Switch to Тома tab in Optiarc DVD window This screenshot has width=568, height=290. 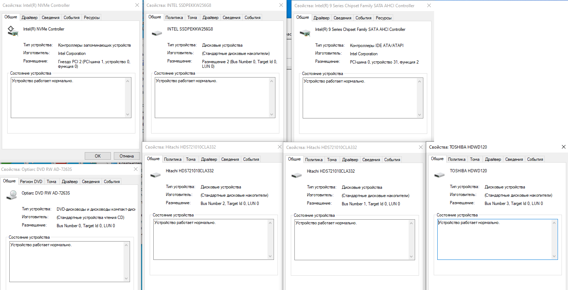click(52, 182)
